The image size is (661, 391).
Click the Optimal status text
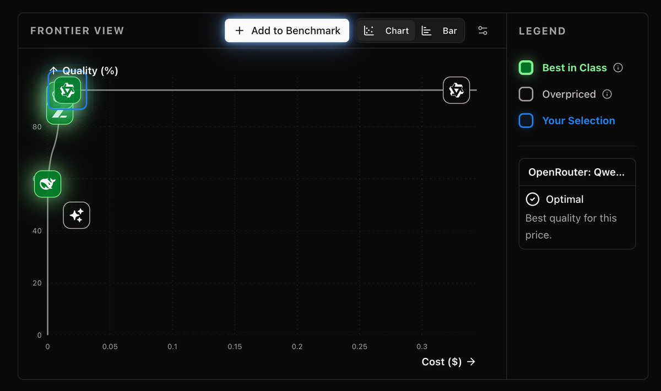tap(565, 199)
